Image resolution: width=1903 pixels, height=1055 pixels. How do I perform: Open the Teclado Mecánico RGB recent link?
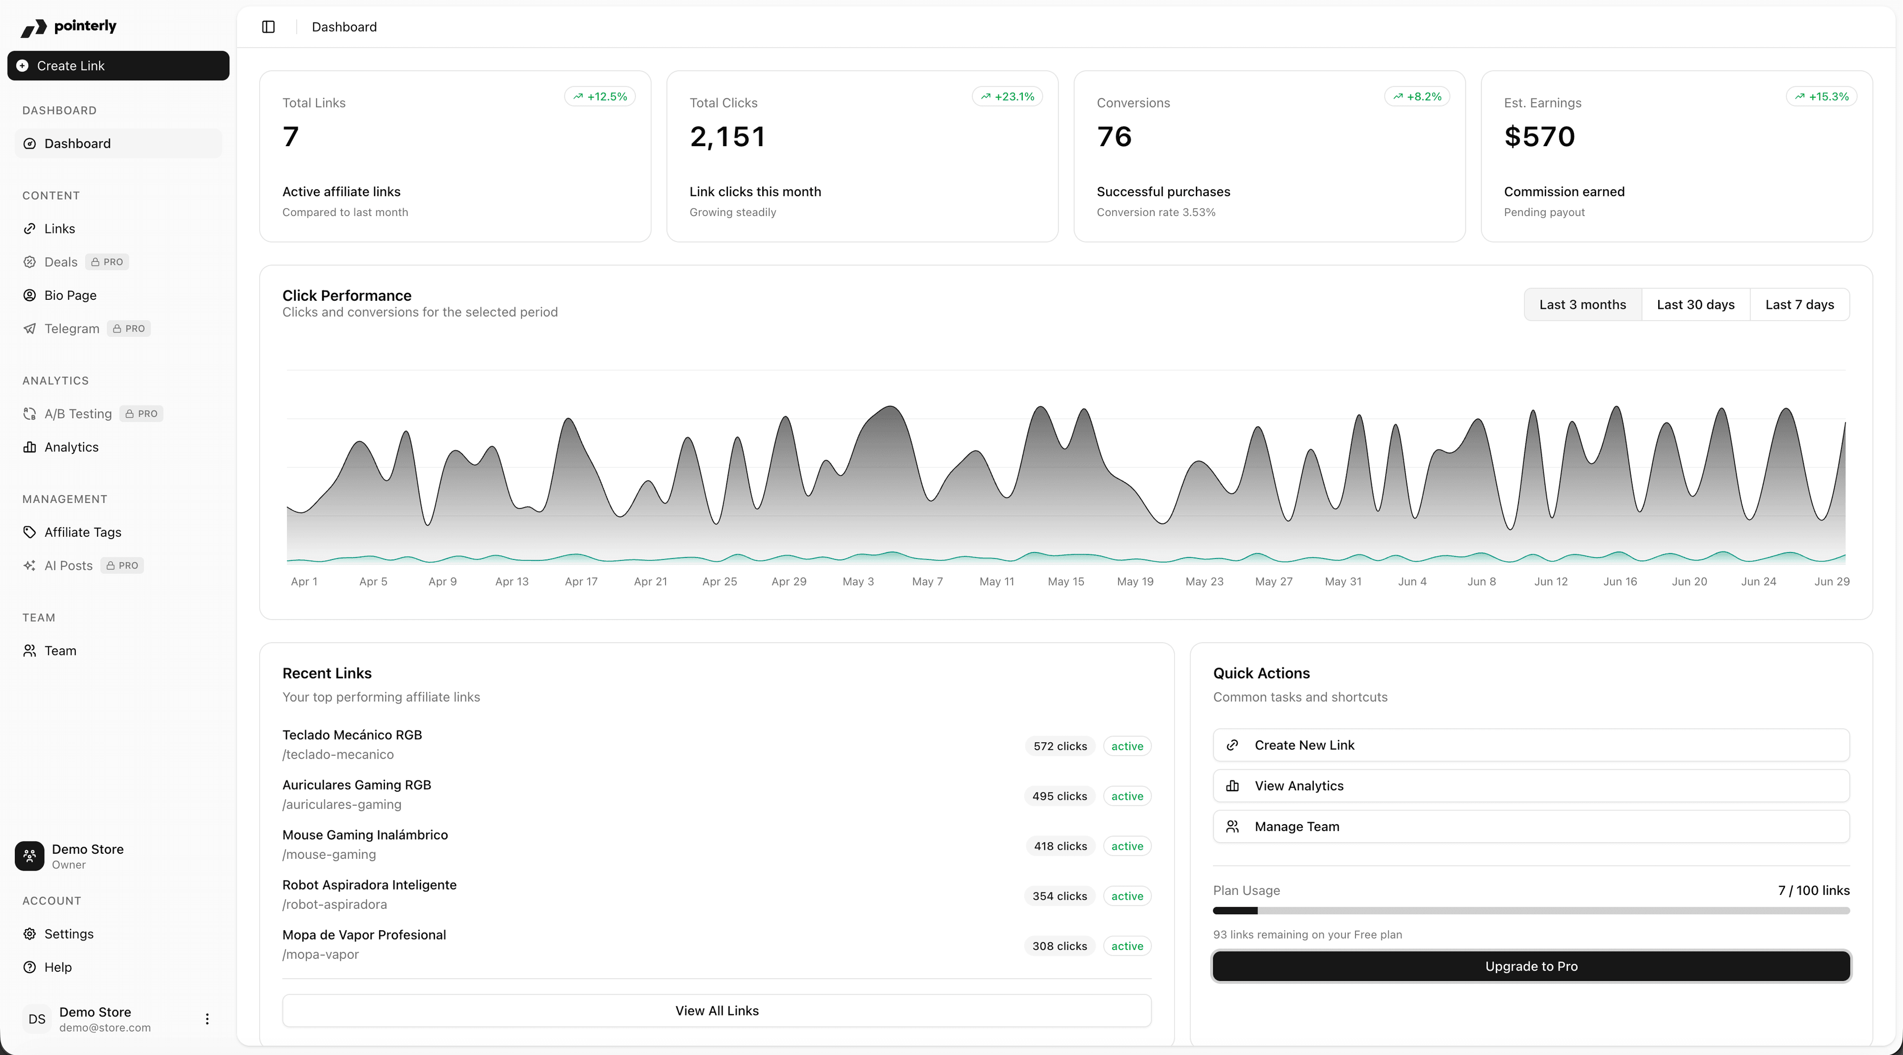coord(352,734)
